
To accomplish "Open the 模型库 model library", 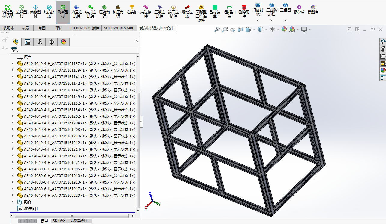I will point(313,10).
